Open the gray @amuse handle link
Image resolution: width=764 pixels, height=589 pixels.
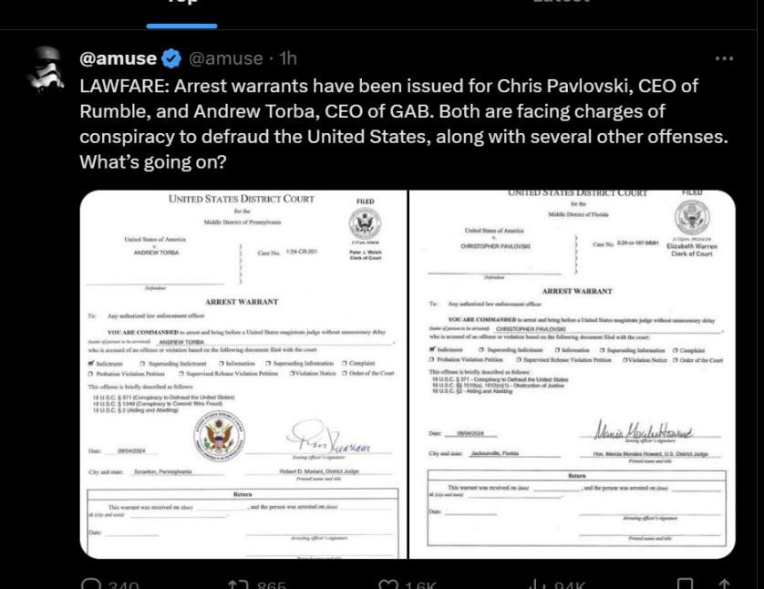pos(225,58)
